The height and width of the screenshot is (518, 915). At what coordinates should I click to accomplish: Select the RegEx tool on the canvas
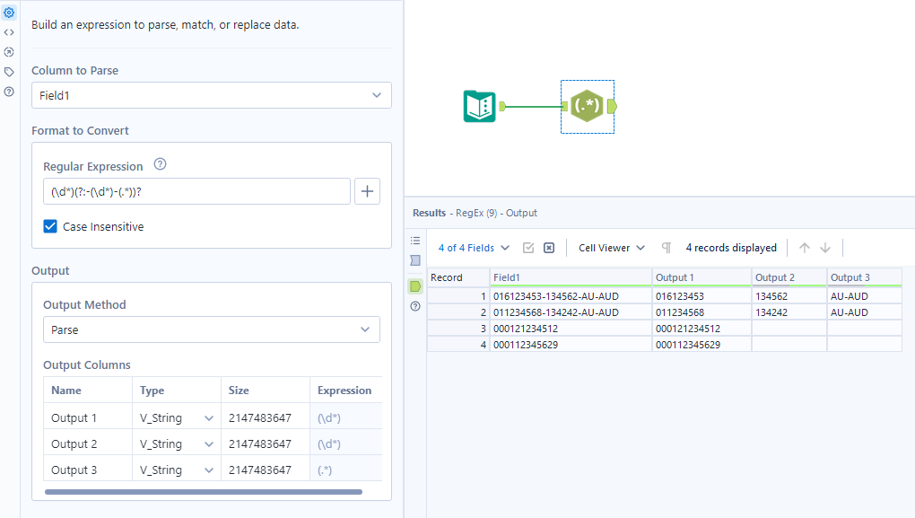tap(587, 107)
